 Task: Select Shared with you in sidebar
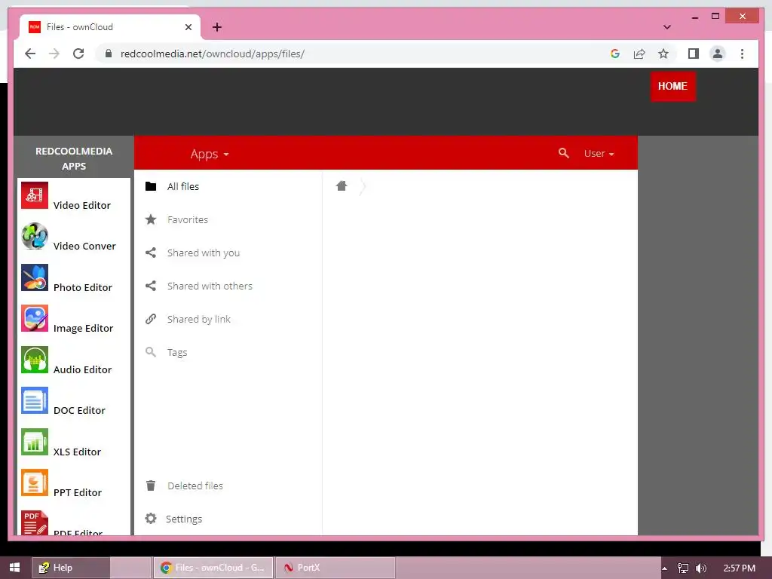(x=204, y=253)
